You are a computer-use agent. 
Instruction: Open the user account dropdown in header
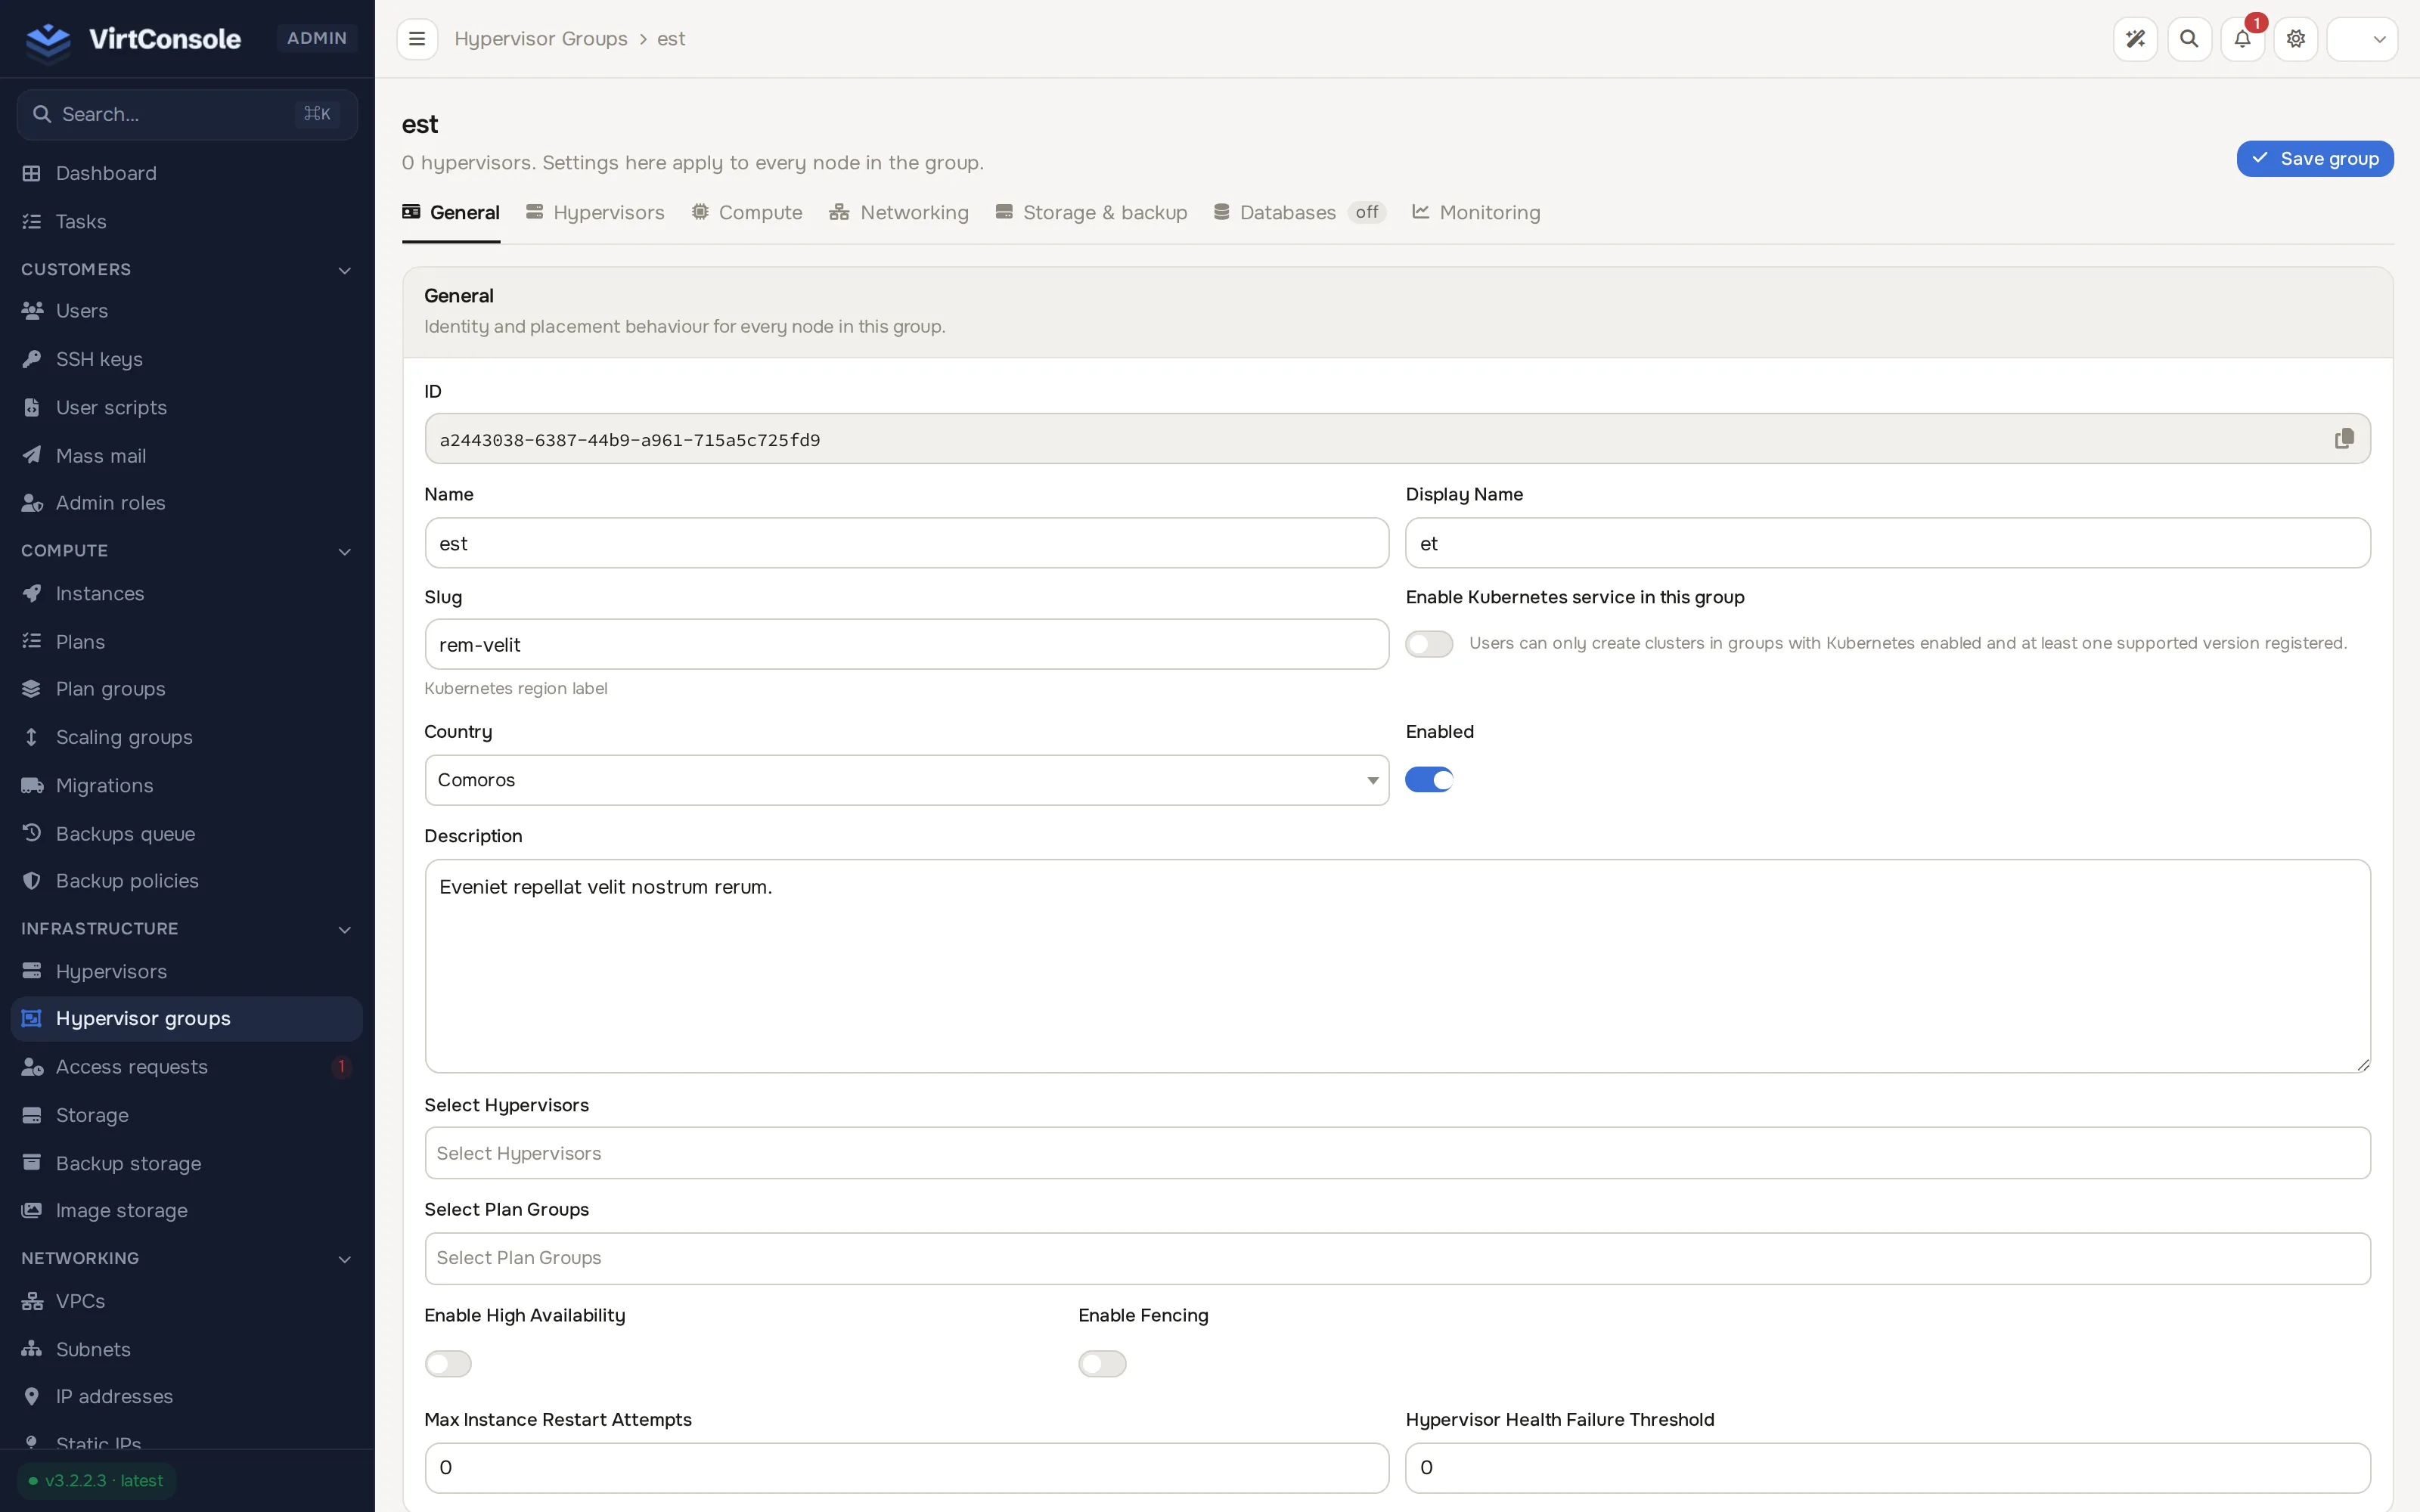[x=2362, y=39]
